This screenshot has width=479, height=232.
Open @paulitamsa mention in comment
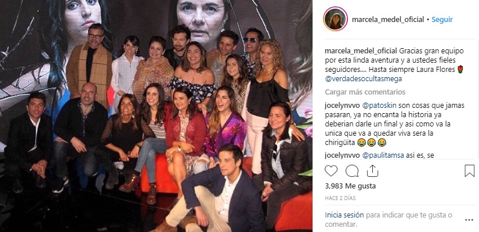(x=383, y=155)
